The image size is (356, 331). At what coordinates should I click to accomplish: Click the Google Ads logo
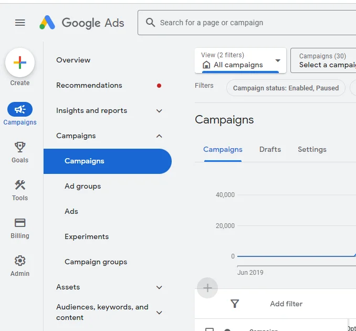(x=81, y=23)
